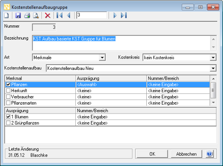The width and height of the screenshot is (223, 166).
Task: Uncheck the 1 Blumen Ausprägung checkbox
Action: click(x=8, y=117)
